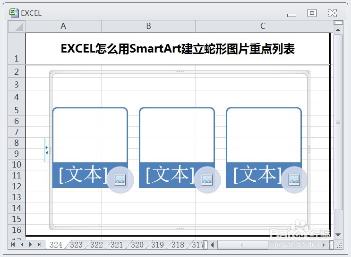351x257 pixels.
Task: Click the vertical scrollbar thumb
Action: pos(338,122)
